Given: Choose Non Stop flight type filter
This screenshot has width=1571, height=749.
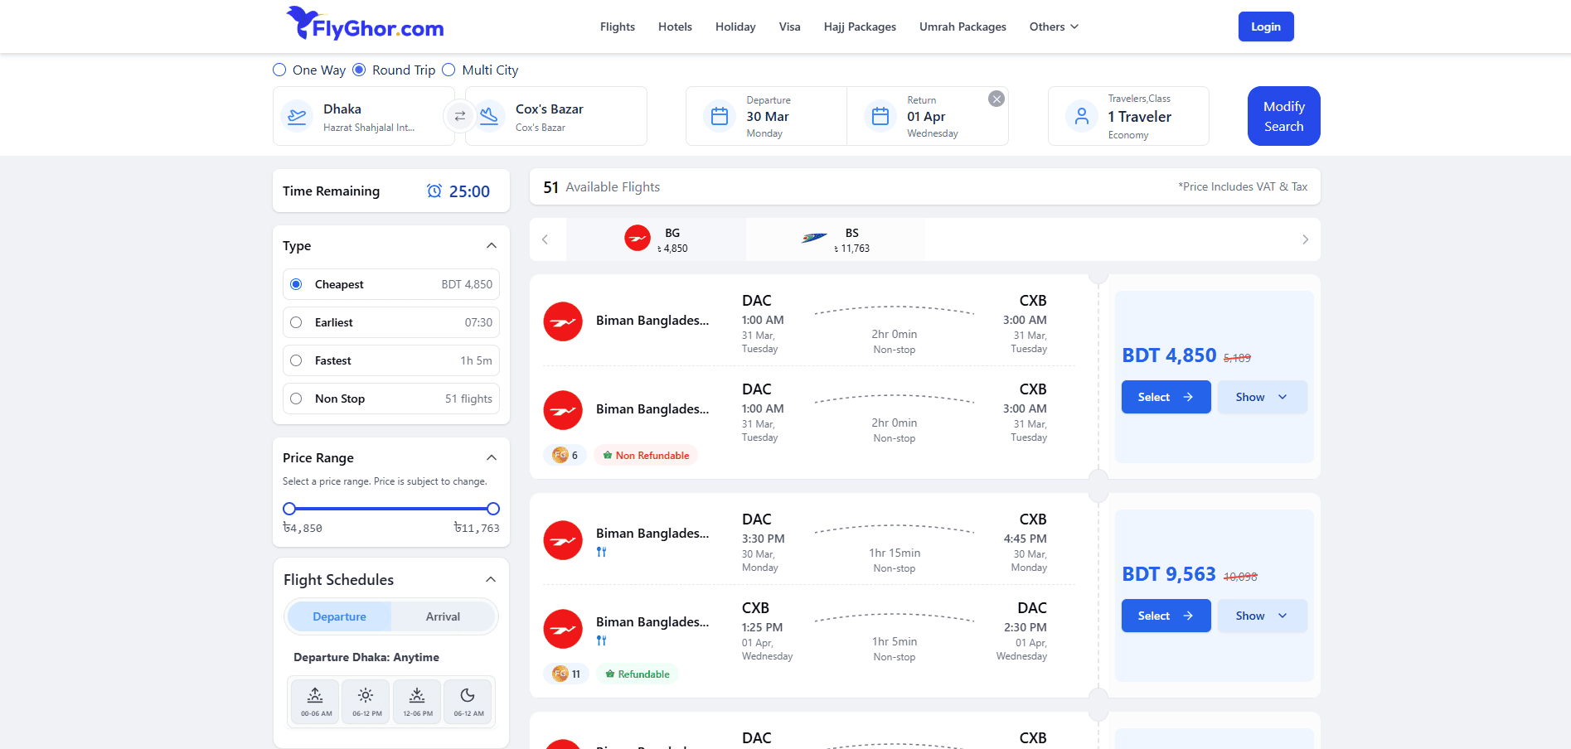Looking at the screenshot, I should (x=391, y=399).
